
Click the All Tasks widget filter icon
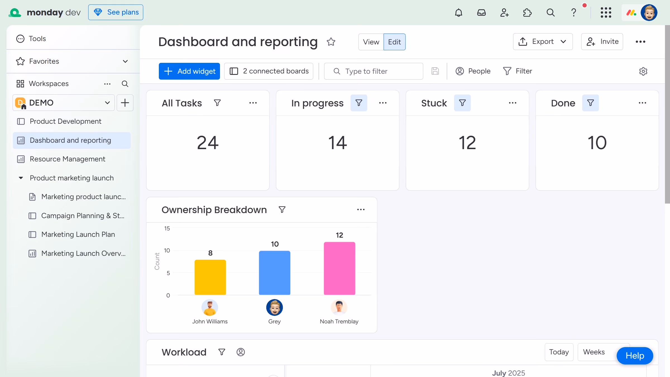(217, 103)
